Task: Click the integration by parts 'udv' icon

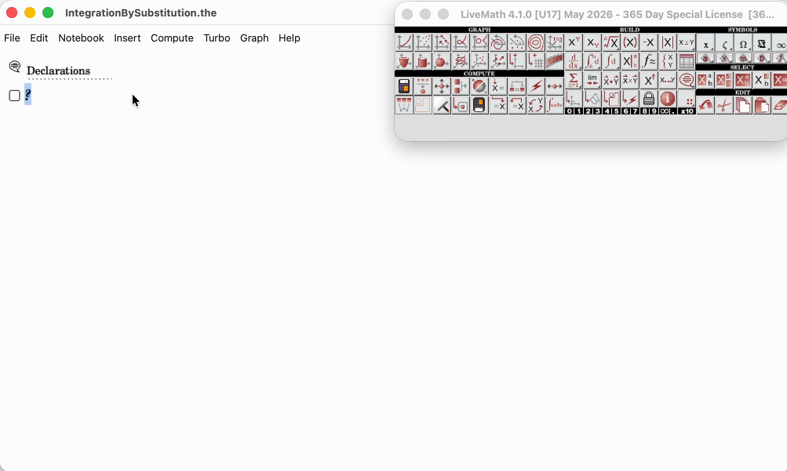Action: pos(555,105)
